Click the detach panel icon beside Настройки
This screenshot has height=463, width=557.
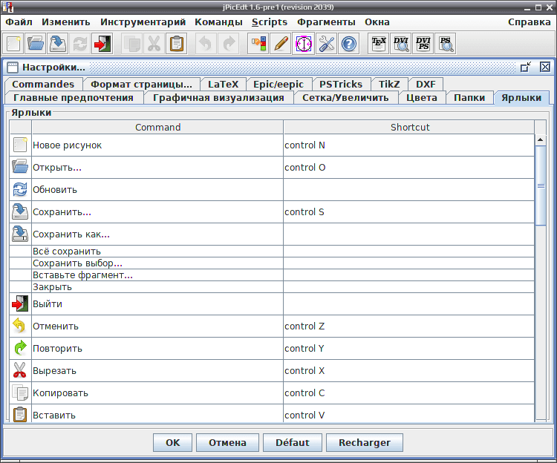coord(525,67)
